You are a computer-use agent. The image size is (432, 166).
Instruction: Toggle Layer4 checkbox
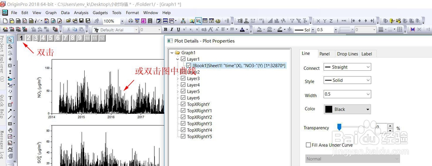point(183,85)
